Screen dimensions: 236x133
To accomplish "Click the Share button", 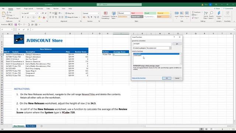I will coord(217,8).
